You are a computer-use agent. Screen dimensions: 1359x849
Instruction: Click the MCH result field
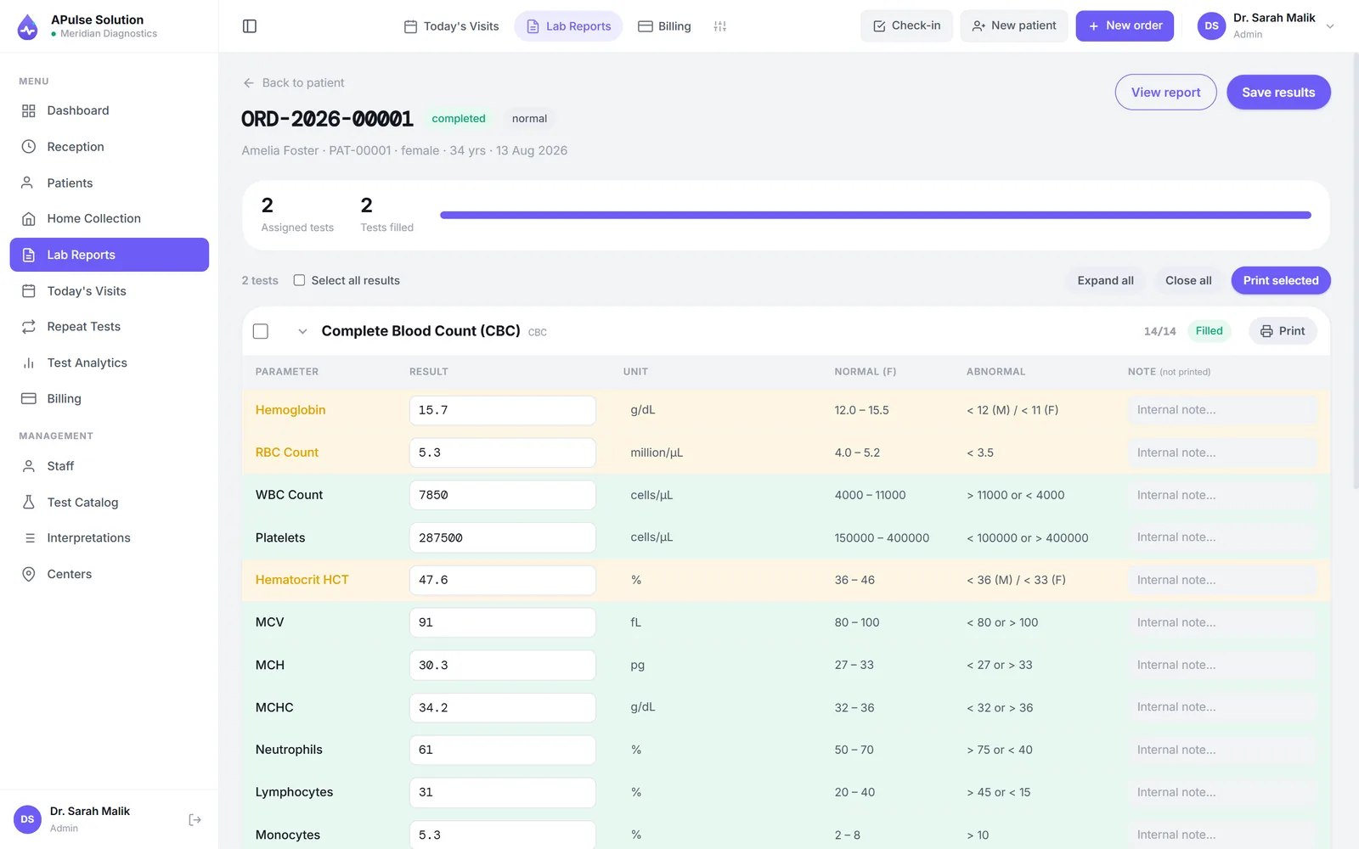tap(503, 665)
